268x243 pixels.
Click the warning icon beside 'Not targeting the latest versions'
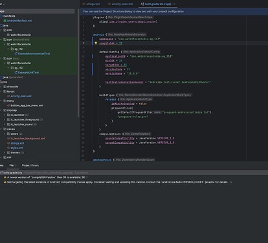click(x=5, y=182)
